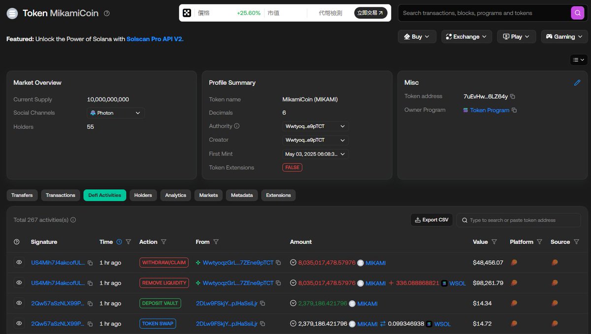Viewport: 591px width, 334px height.
Task: Toggle eye icon on REMOVE LIQUIDITY row
Action: [x=19, y=283]
